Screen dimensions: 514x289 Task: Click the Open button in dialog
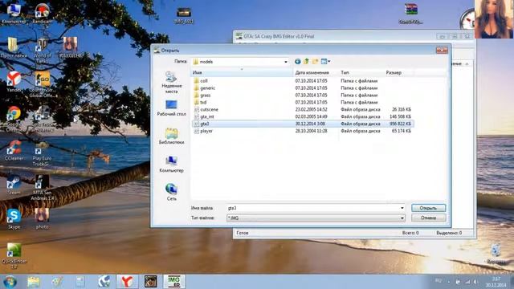428,208
